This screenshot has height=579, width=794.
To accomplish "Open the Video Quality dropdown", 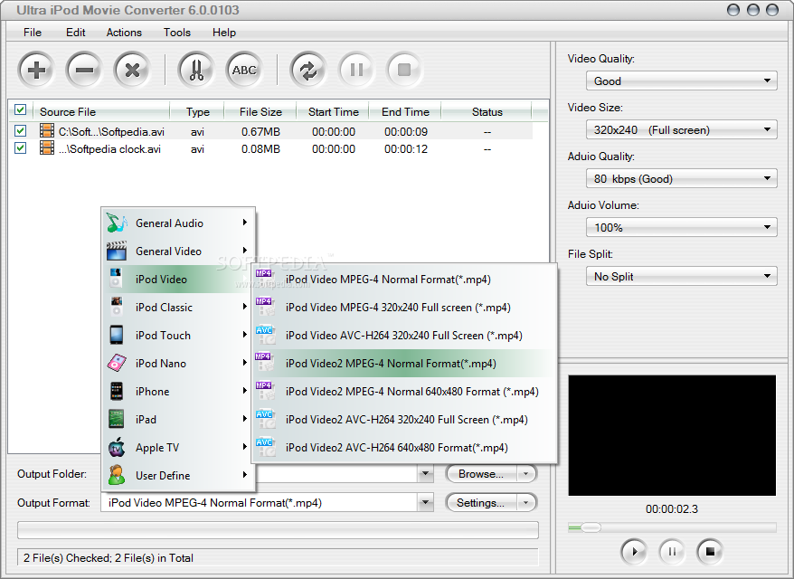I will (682, 81).
